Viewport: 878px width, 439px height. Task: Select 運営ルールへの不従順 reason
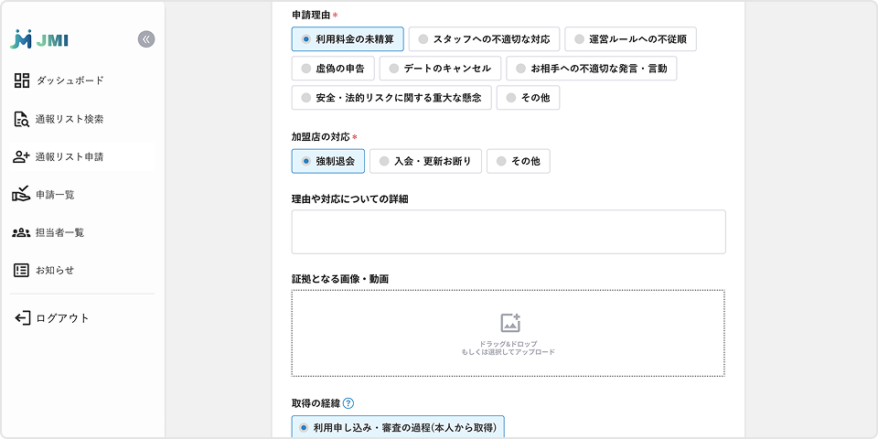tap(631, 39)
